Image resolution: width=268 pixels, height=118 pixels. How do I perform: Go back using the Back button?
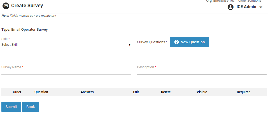coord(31,107)
